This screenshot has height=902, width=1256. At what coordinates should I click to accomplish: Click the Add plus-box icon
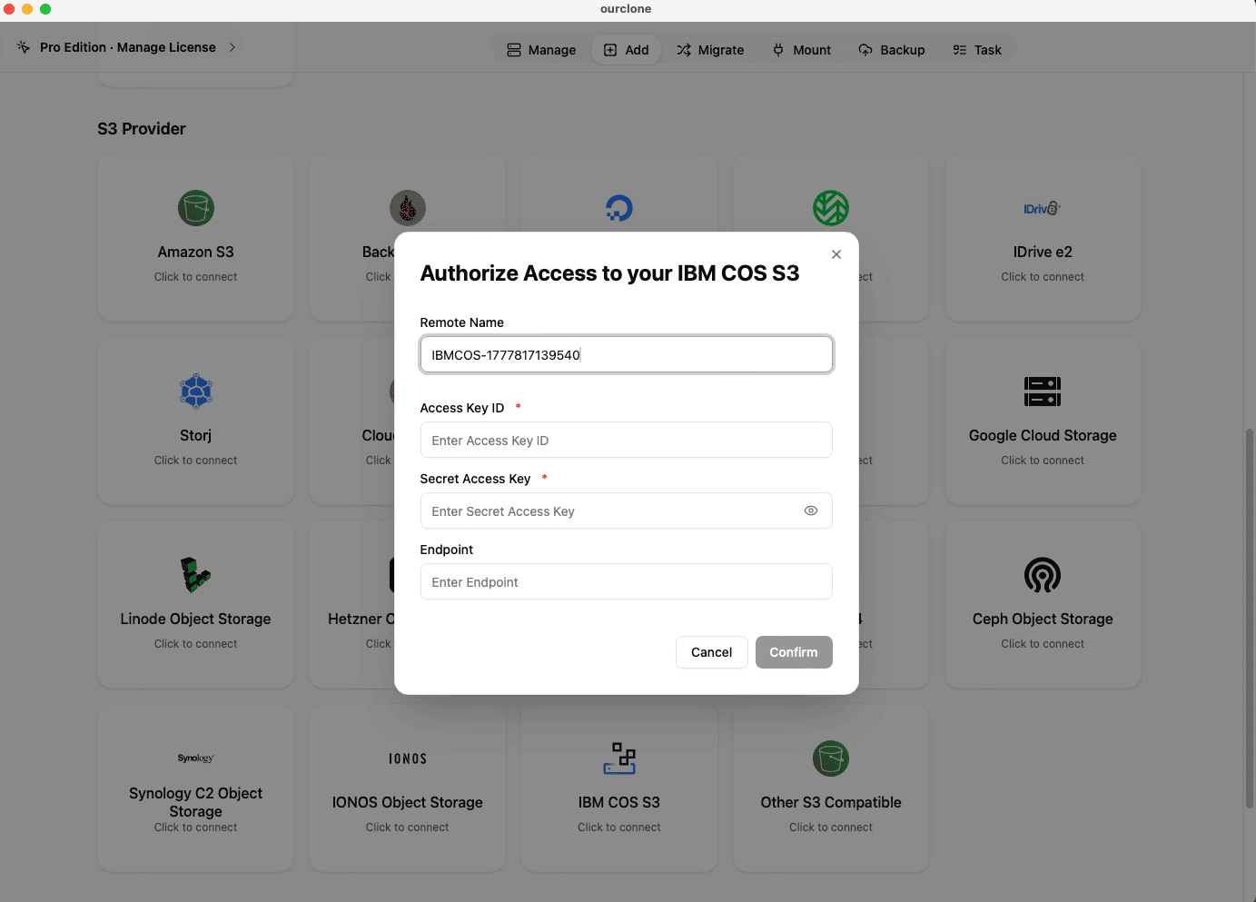(x=610, y=50)
